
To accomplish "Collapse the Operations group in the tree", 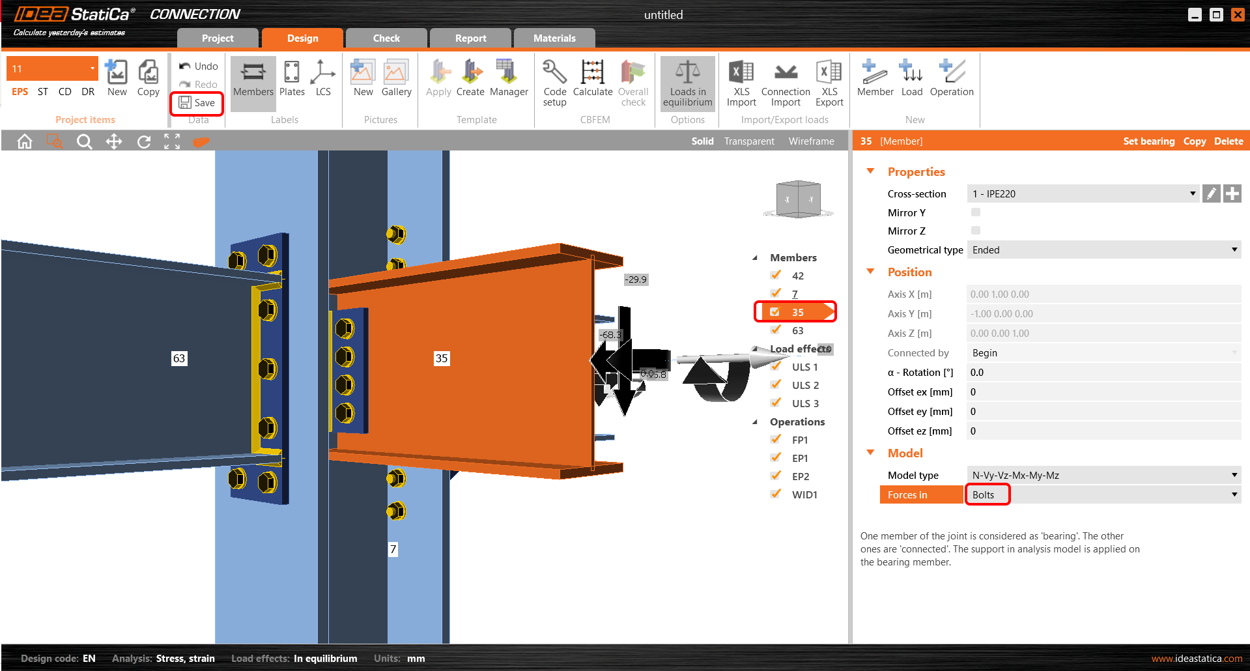I will [x=756, y=421].
